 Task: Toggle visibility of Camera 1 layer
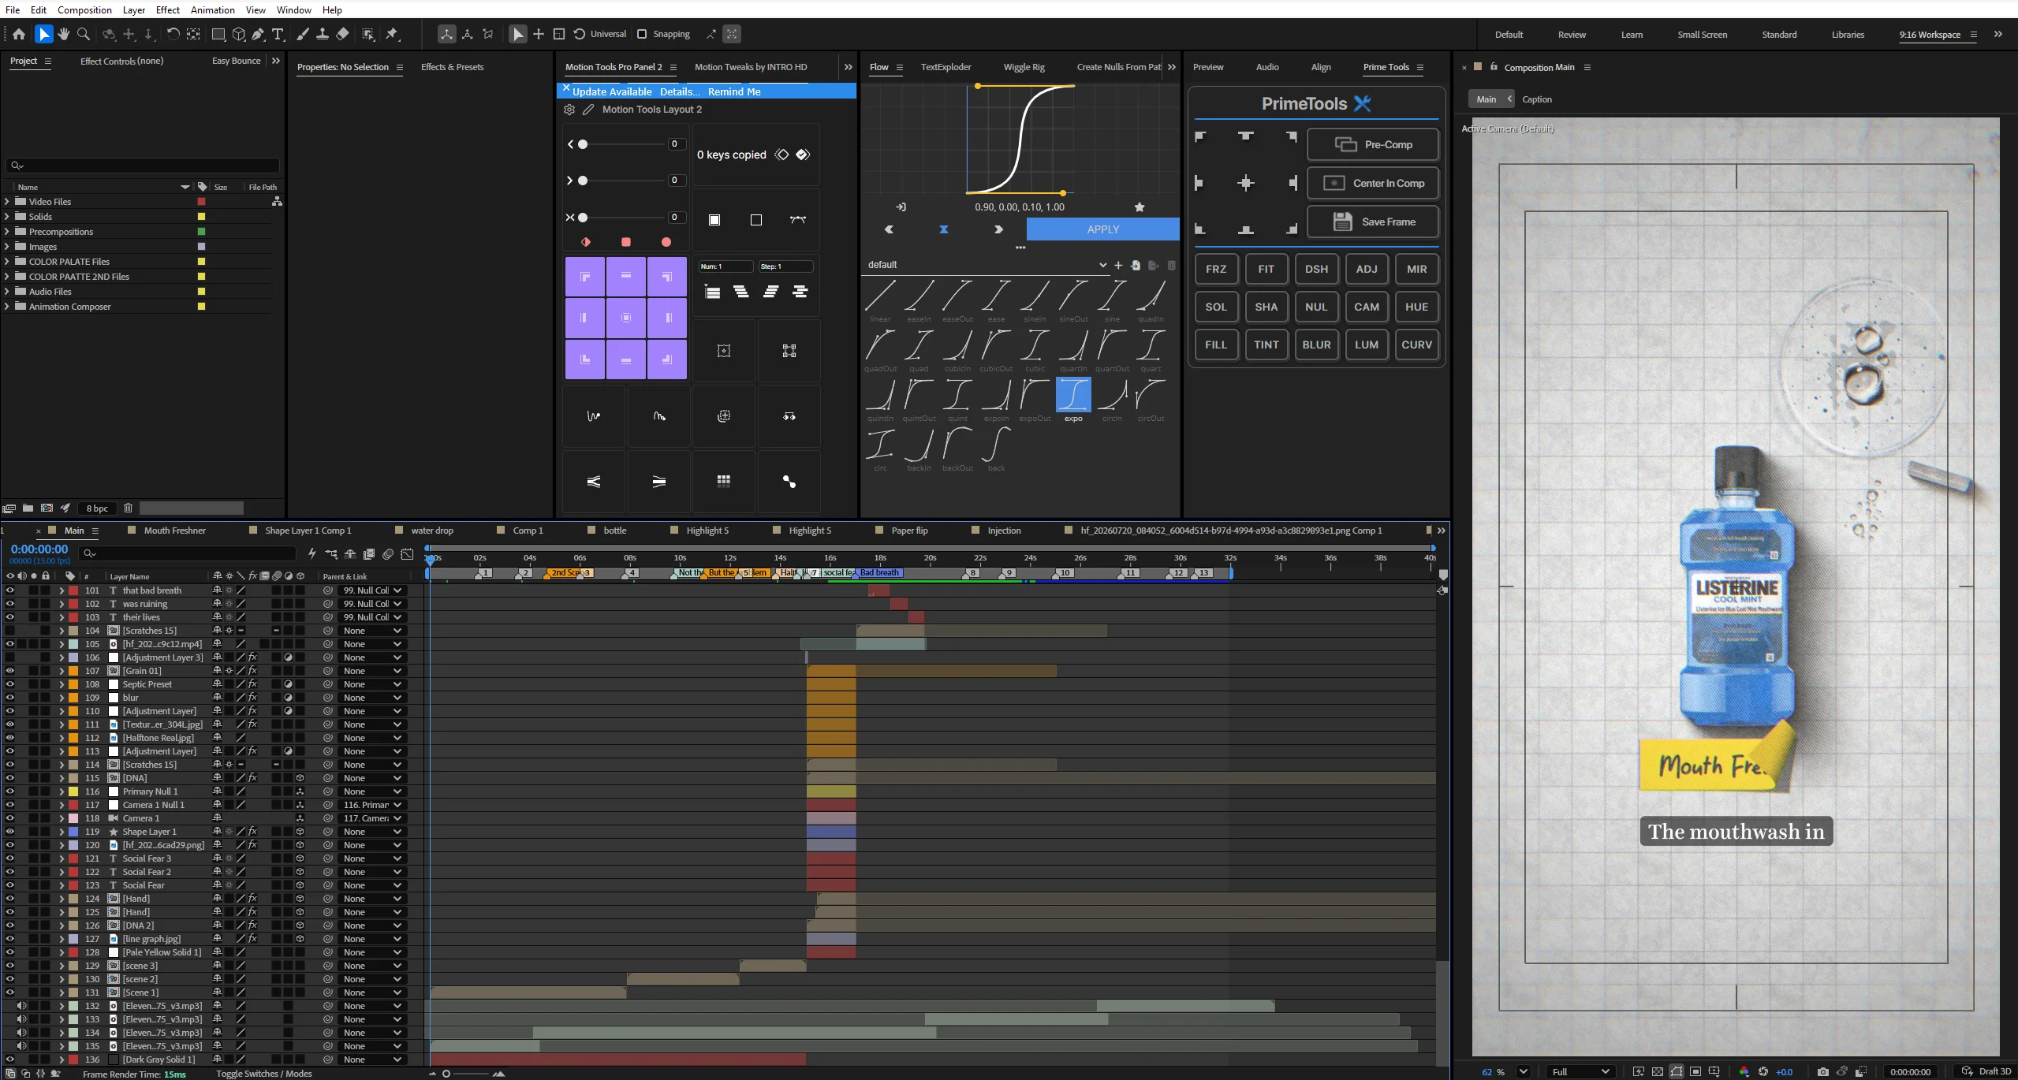(9, 818)
